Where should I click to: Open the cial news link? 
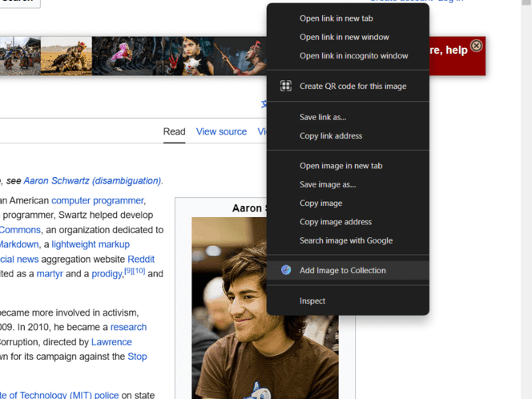pyautogui.click(x=19, y=260)
